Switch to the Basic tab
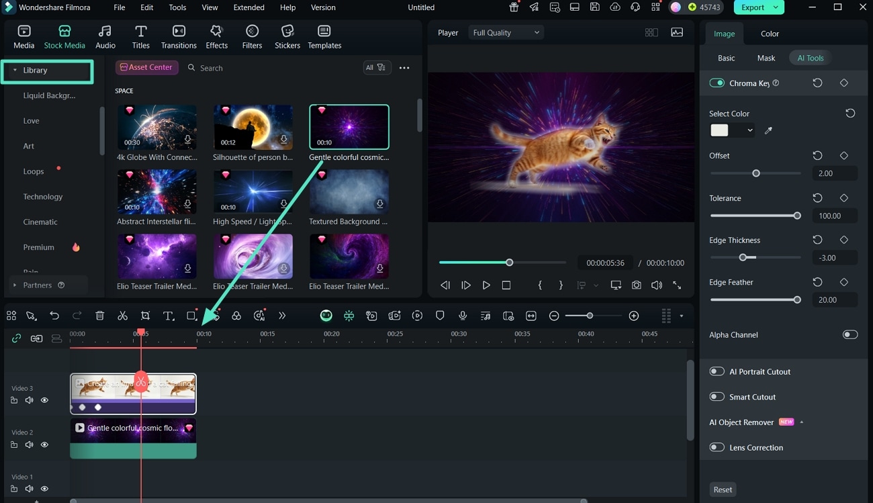 click(x=726, y=58)
